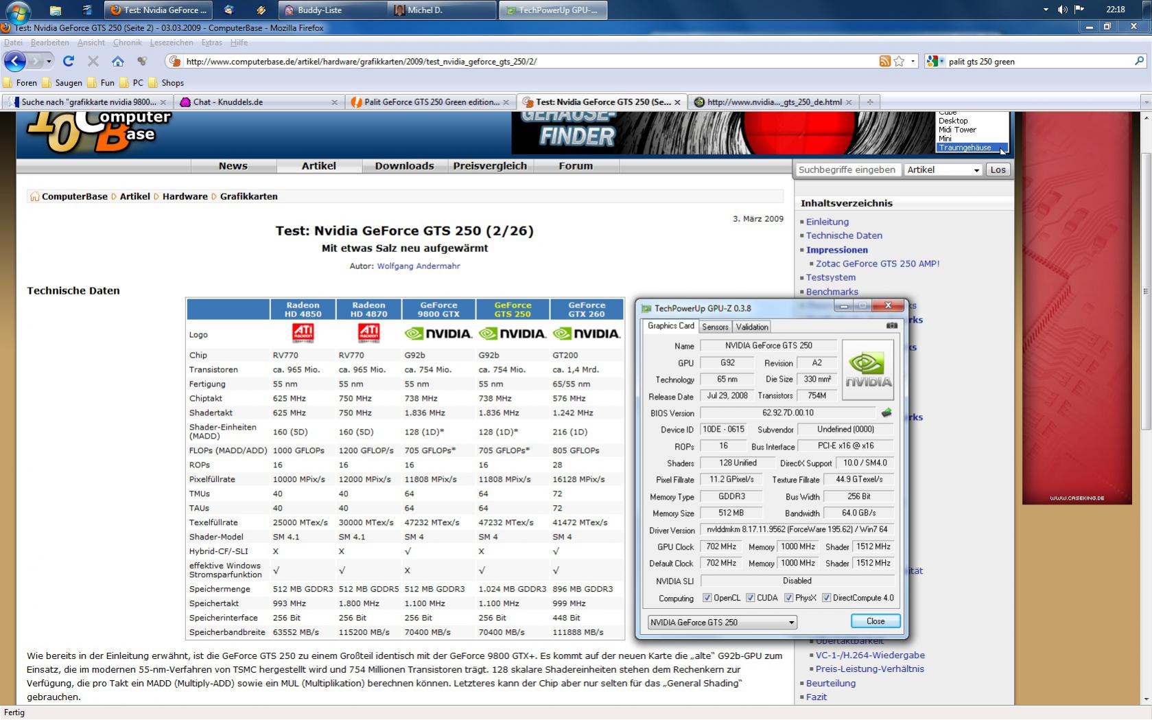Close the Chat - Knuddels.de tab
Screen dimensions: 1152x720
tap(335, 102)
